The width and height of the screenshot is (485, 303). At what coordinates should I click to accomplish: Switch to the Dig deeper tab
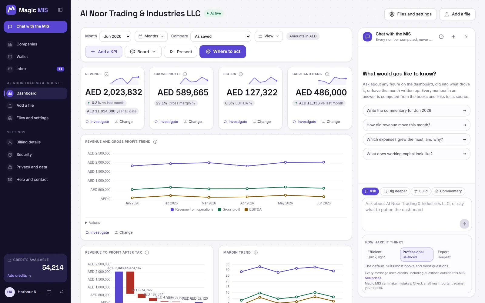[395, 191]
